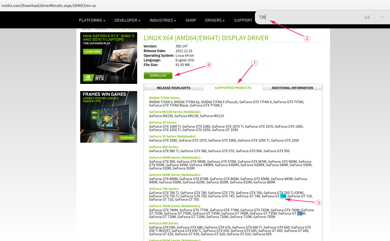Click LEARN MORE in the Frames Win Games ad

pos(127,138)
